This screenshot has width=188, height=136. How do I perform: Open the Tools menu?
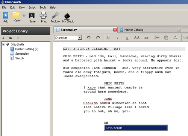(43, 7)
